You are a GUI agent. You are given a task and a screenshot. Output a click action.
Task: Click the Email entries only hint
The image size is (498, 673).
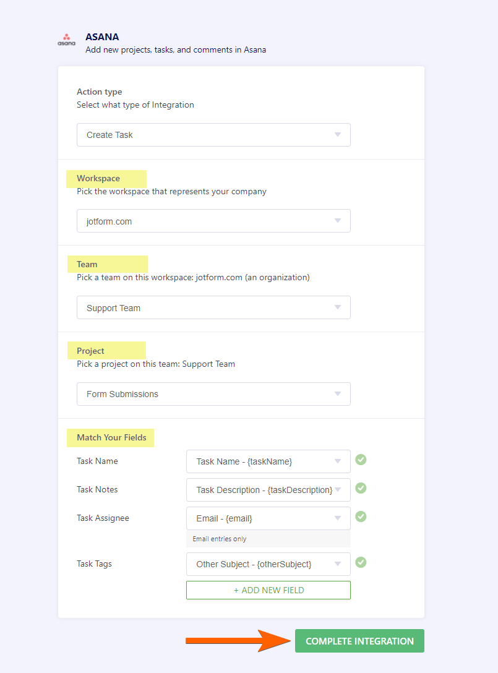point(220,539)
